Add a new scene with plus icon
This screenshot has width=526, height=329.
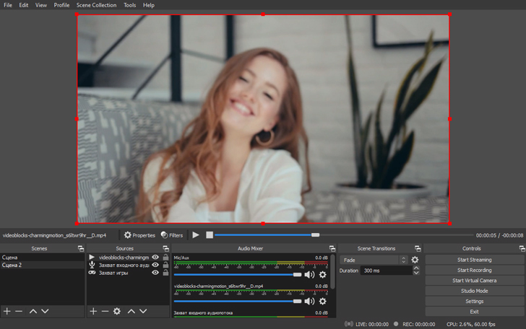[7, 311]
